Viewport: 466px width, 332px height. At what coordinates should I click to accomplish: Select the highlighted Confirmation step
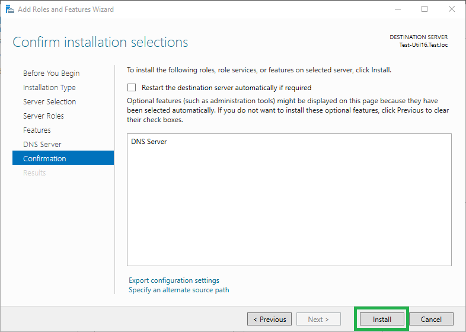63,158
